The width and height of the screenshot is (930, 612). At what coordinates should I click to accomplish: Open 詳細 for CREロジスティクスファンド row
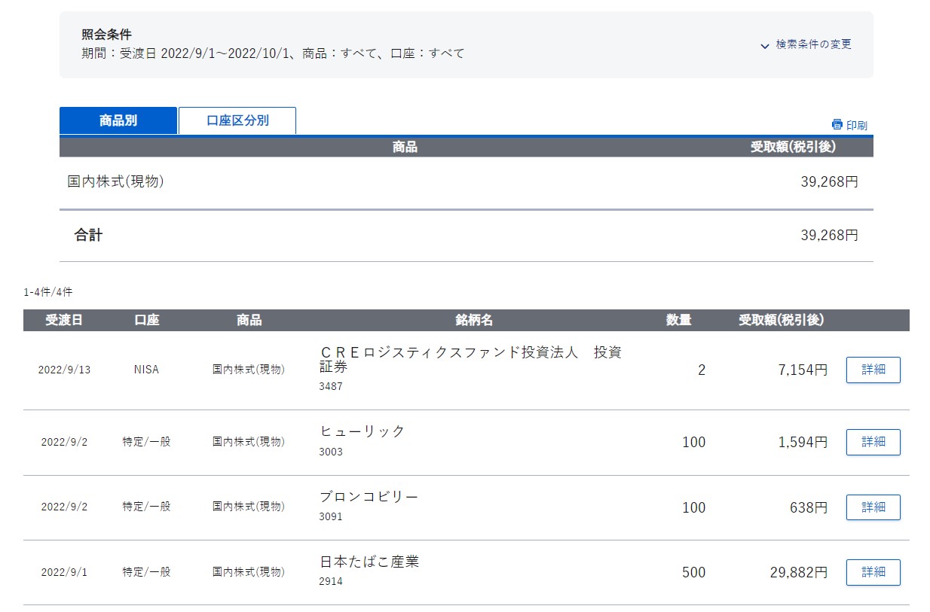(x=873, y=370)
